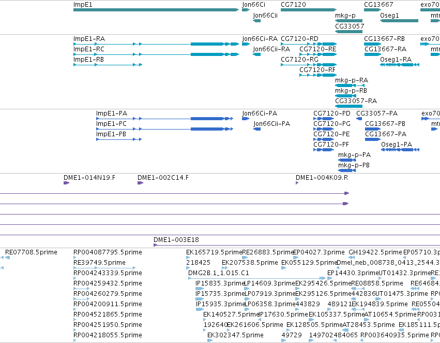Click the ImpE1-RB transcript label
Image resolution: width=440 pixels, height=343 pixels.
click(x=89, y=59)
